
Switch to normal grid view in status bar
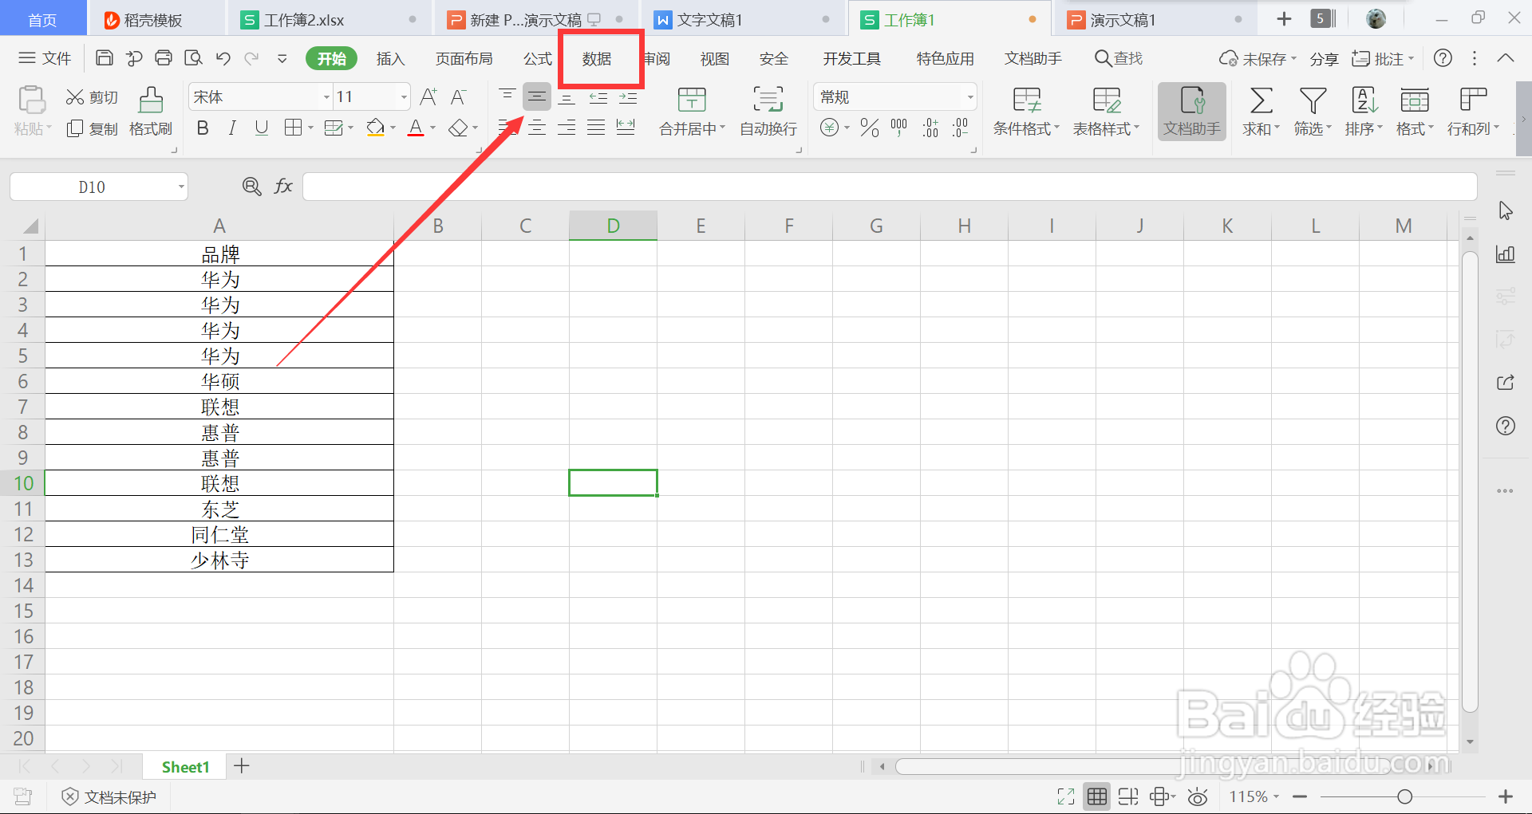1097,796
